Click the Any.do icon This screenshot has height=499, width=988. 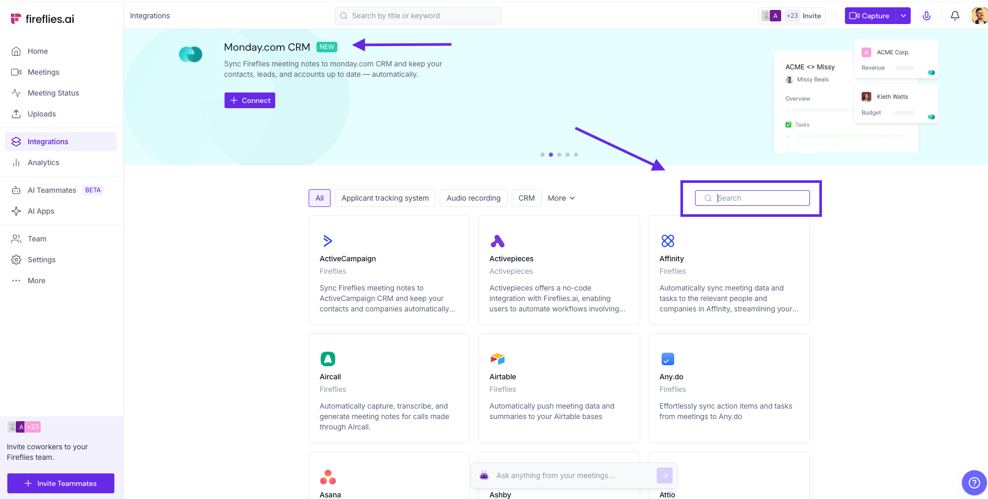tap(668, 359)
